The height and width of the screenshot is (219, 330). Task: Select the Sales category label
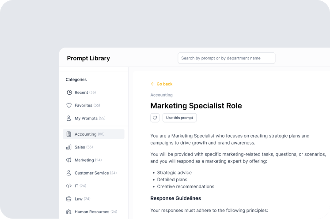pyautogui.click(x=80, y=147)
